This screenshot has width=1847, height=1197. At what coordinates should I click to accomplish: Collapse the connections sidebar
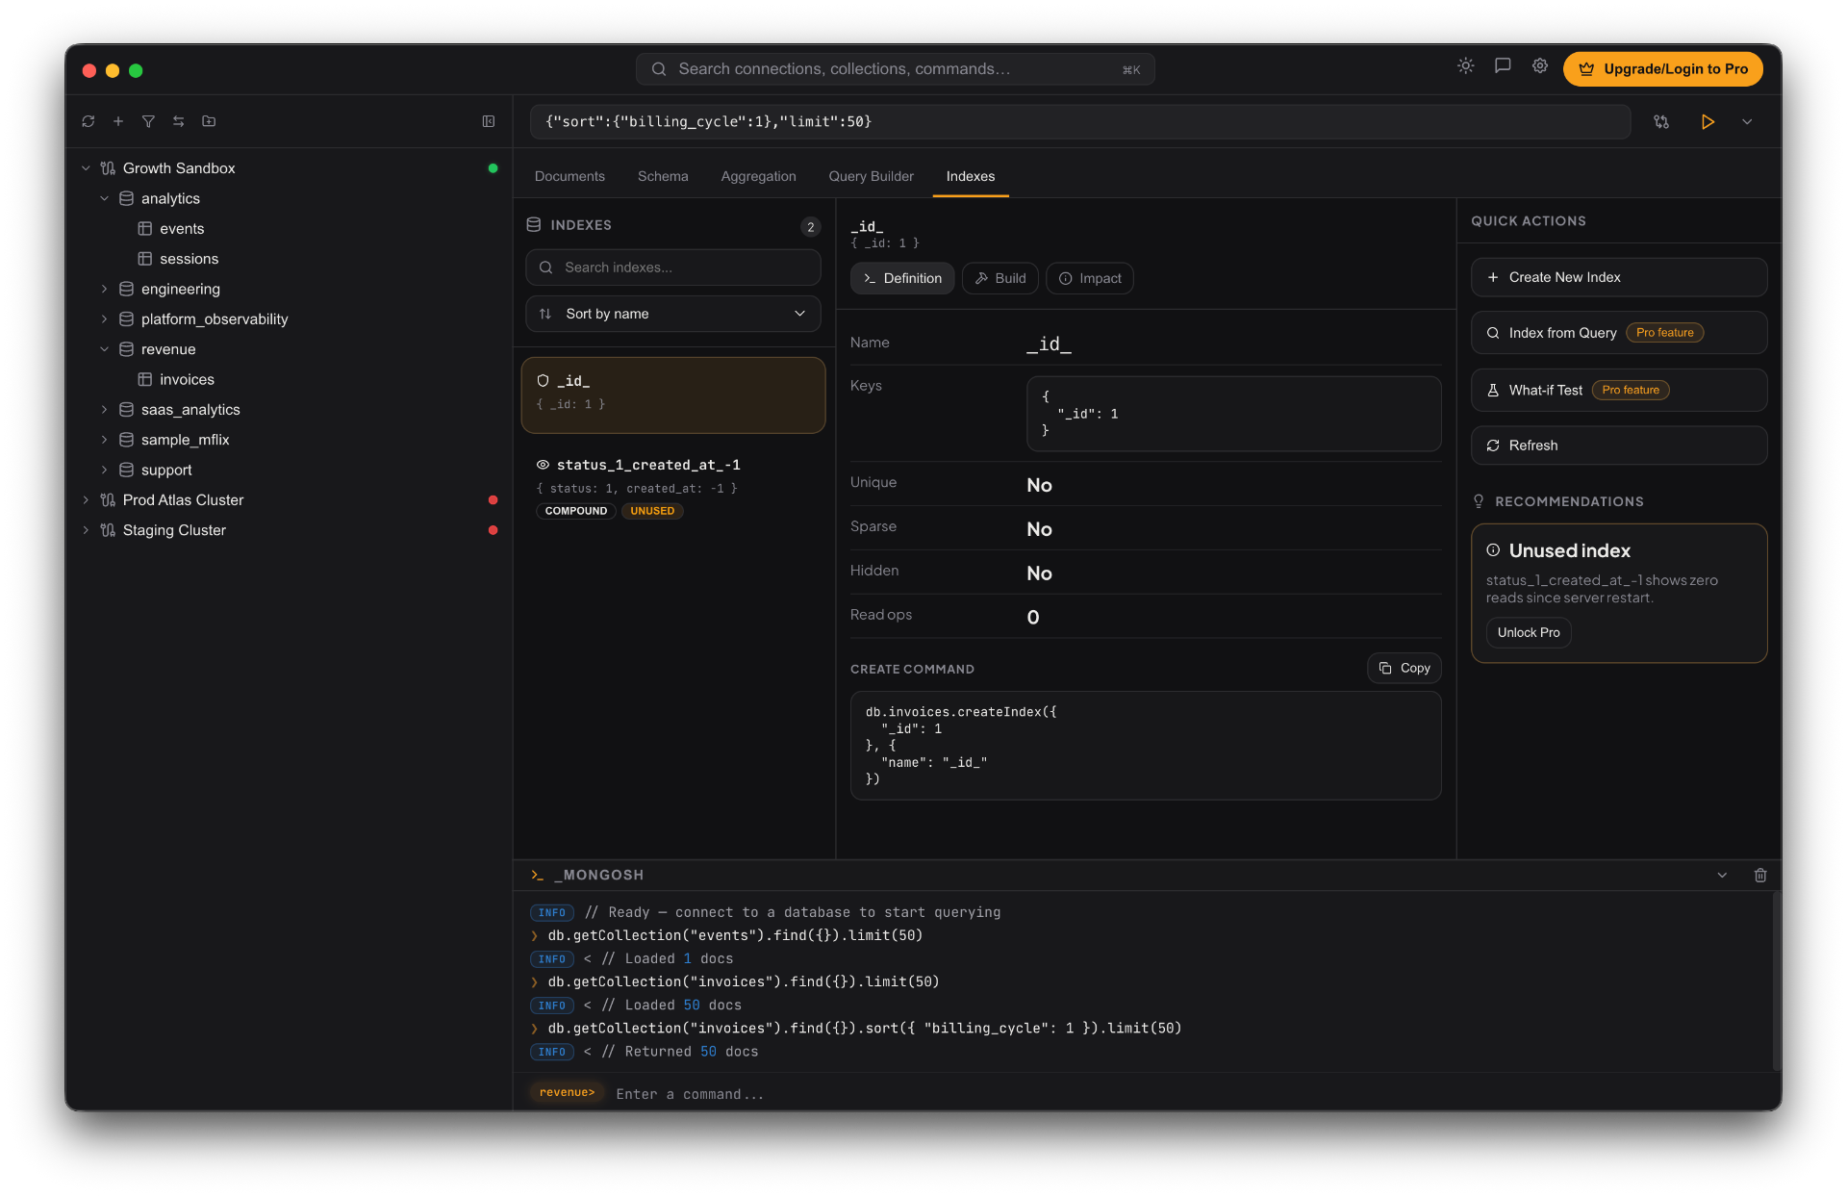click(x=489, y=122)
